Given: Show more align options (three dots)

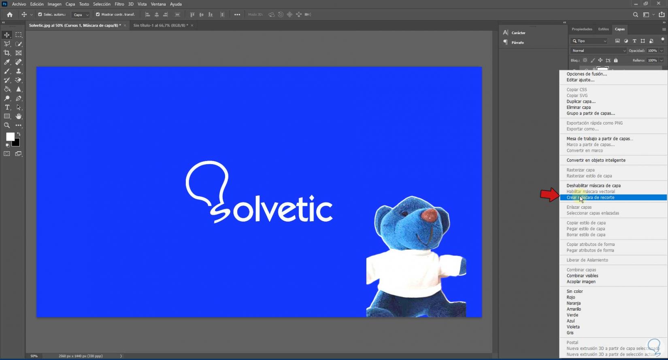Looking at the screenshot, I should pyautogui.click(x=237, y=15).
